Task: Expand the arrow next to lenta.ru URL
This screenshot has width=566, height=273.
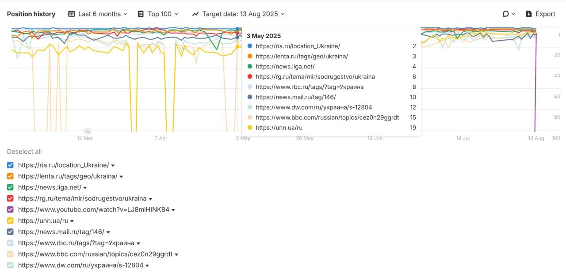Action: [x=121, y=177]
